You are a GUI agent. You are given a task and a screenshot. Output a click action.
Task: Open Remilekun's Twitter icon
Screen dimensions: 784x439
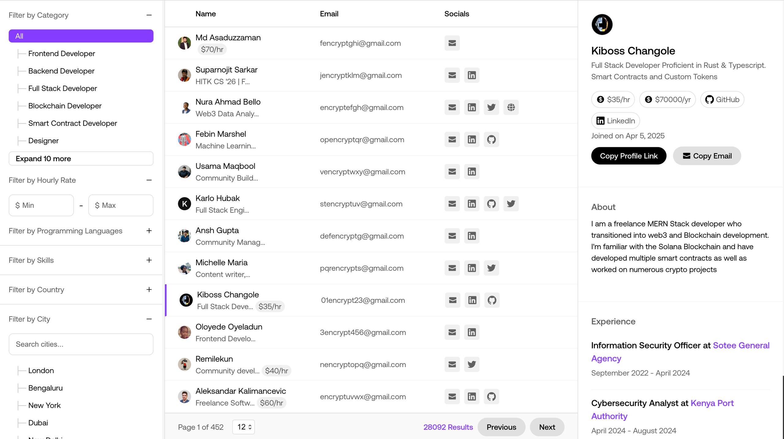472,364
